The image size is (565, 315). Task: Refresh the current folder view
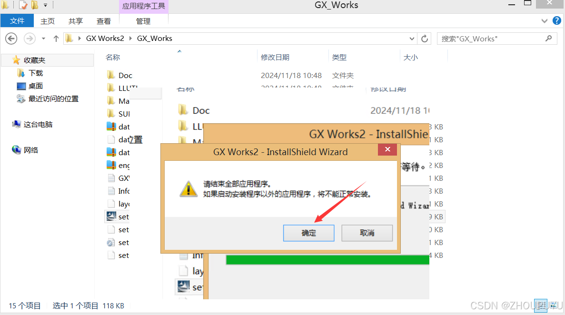(x=425, y=39)
